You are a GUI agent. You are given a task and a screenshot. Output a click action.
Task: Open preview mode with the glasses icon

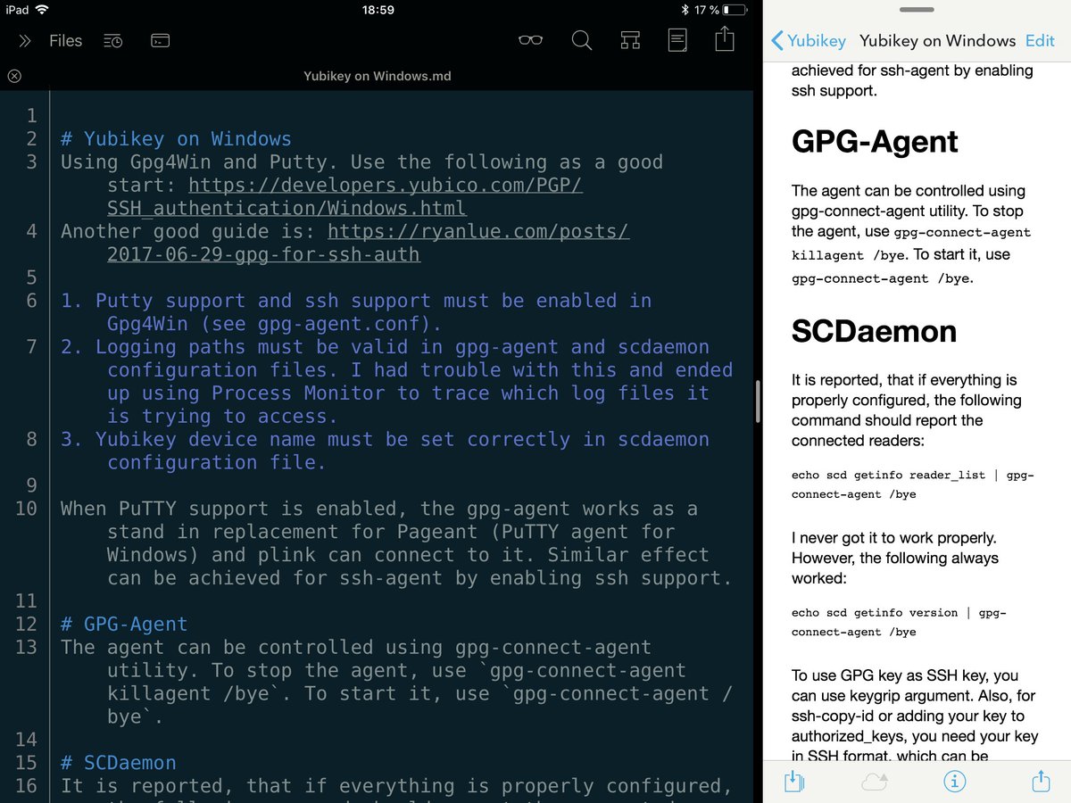tap(530, 39)
